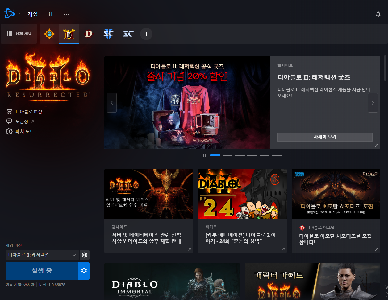This screenshot has height=300, width=388.
Task: Expand the chevron beside Battle.net logo
Action: click(x=19, y=14)
